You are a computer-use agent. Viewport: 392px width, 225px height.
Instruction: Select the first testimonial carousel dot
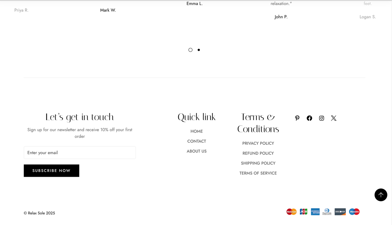(190, 50)
